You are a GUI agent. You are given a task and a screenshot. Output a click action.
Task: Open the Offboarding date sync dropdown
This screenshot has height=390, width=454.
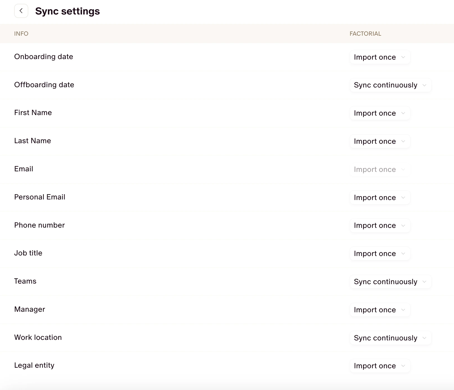click(390, 85)
